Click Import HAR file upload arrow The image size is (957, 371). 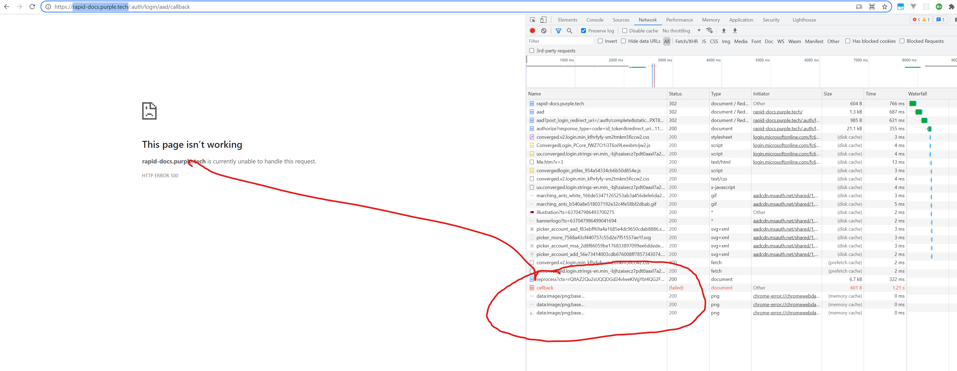(723, 31)
